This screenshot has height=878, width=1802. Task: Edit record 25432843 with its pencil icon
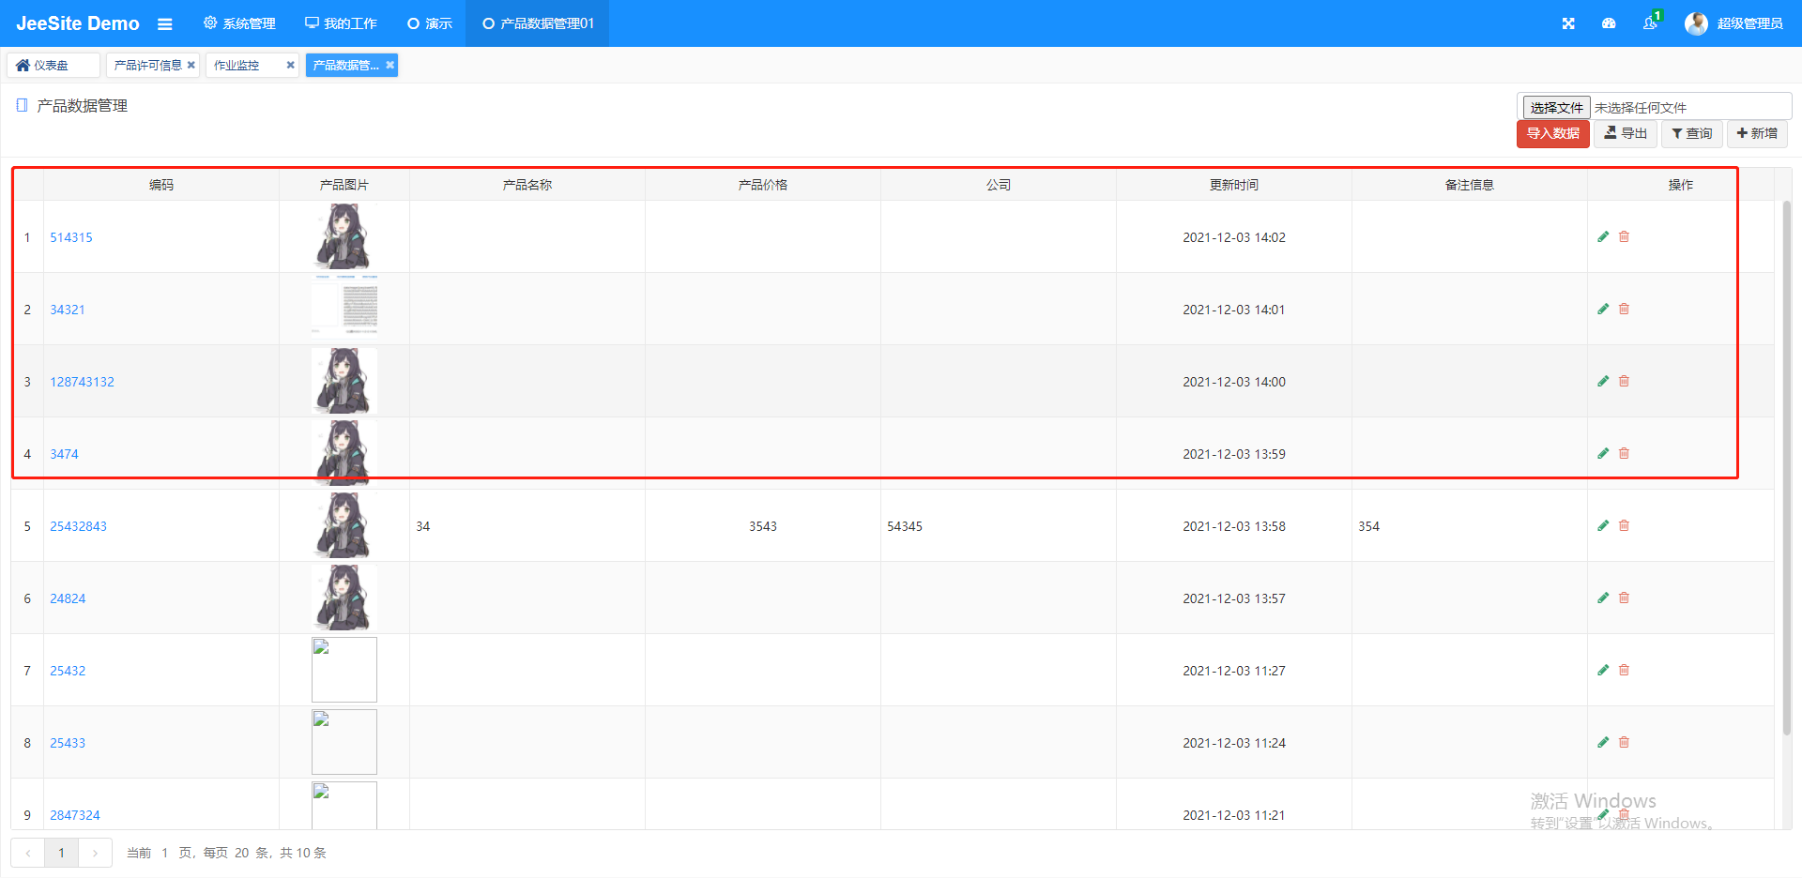[1603, 525]
